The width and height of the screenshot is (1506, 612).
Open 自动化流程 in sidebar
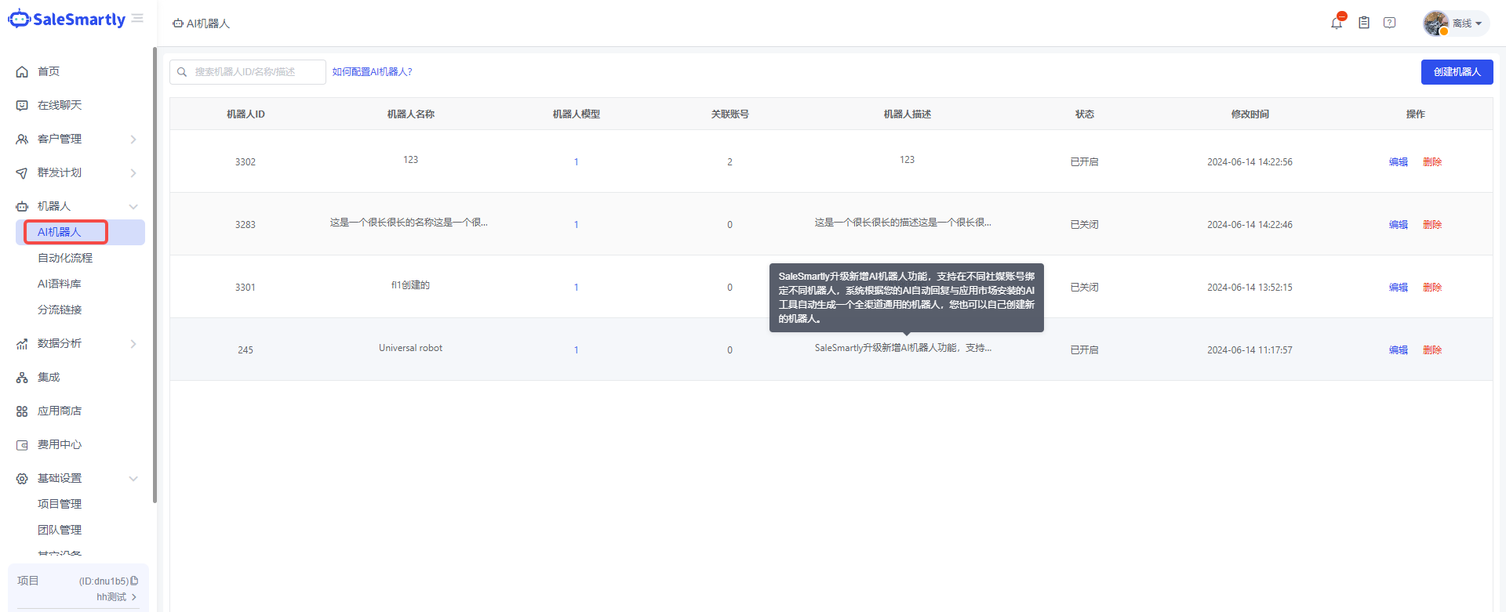coord(65,258)
